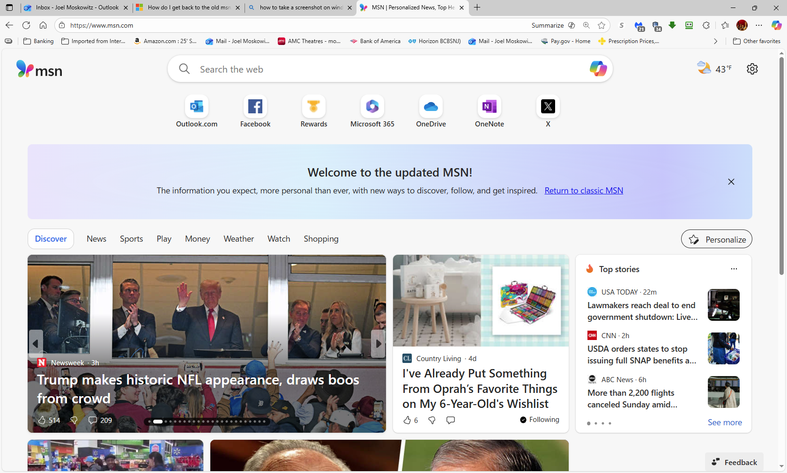The height and width of the screenshot is (473, 787).
Task: Click the Copilot icon in search box
Action: tap(598, 69)
